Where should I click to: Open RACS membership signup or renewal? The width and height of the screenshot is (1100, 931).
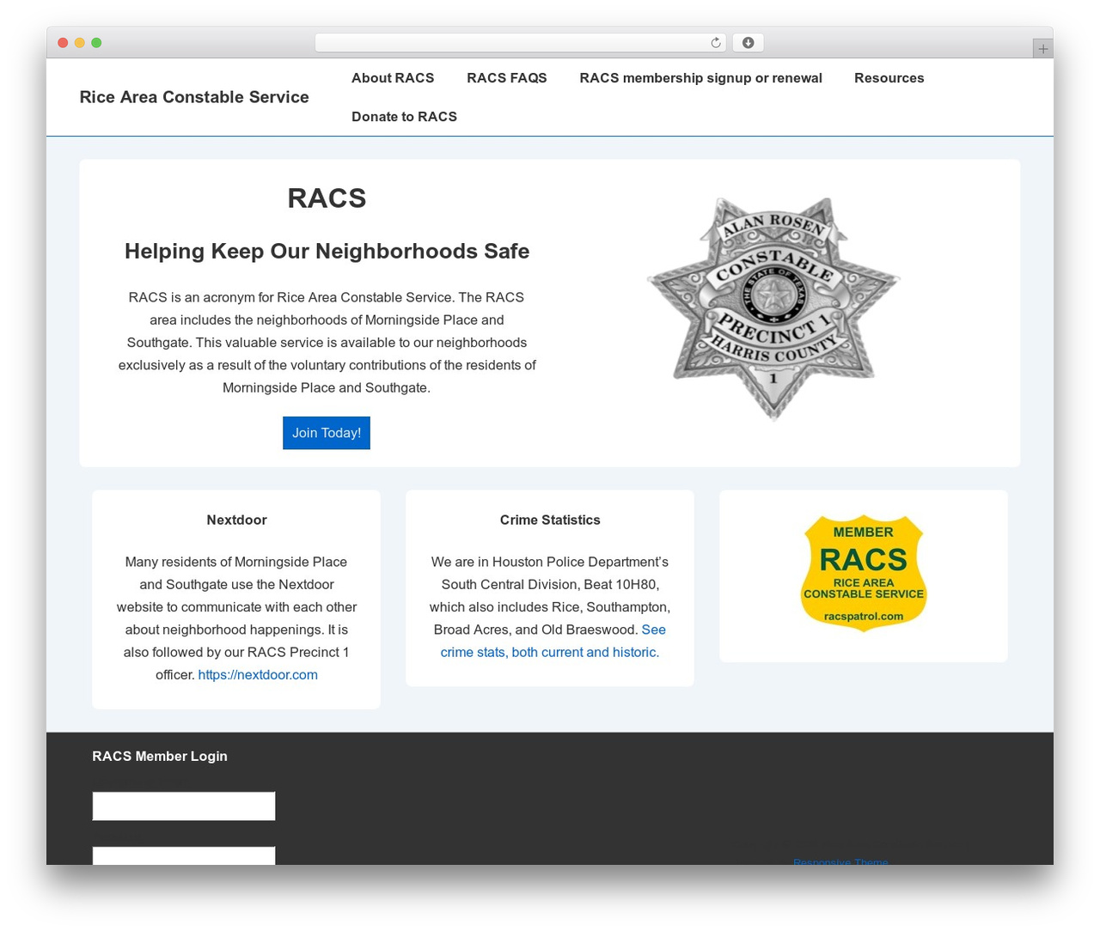[x=700, y=78]
